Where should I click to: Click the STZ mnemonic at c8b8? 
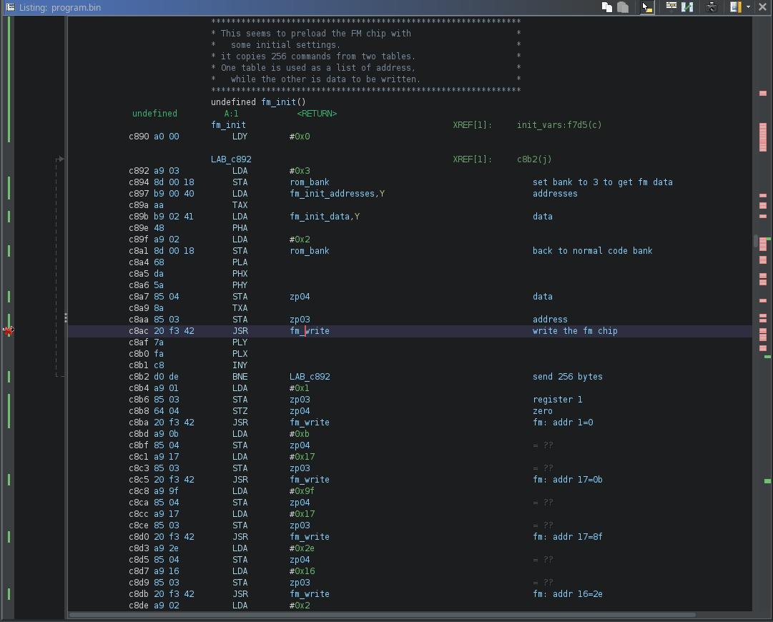pyautogui.click(x=240, y=411)
